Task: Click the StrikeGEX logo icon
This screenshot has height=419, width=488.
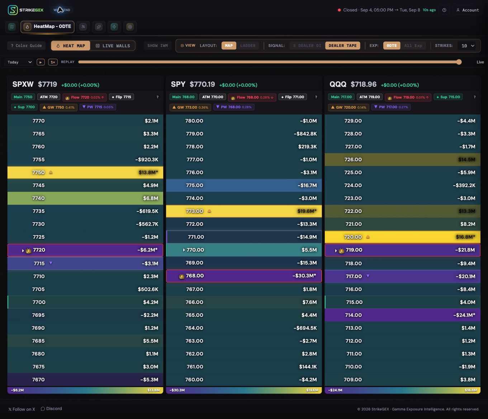Action: 13,10
